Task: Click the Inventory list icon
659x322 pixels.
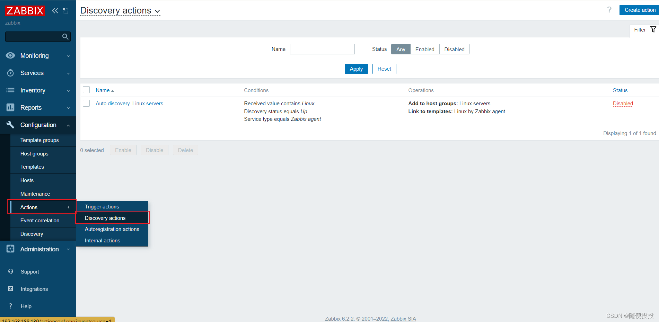Action: pyautogui.click(x=10, y=90)
